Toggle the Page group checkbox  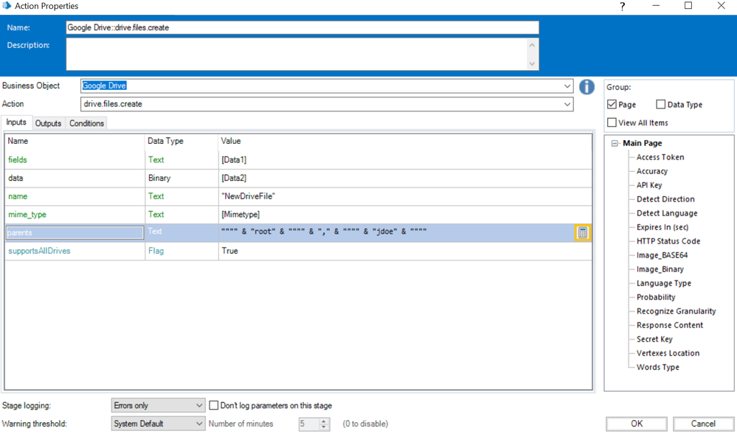tap(612, 105)
